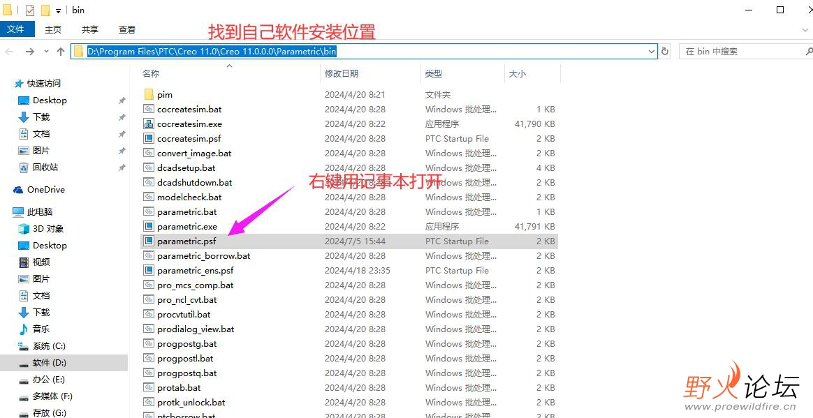Open pinned 图片 under quick access
Image resolution: width=813 pixels, height=418 pixels.
[41, 150]
